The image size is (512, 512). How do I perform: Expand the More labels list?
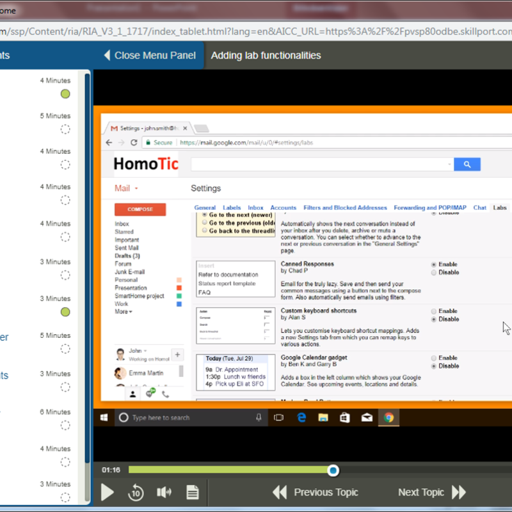pyautogui.click(x=124, y=312)
